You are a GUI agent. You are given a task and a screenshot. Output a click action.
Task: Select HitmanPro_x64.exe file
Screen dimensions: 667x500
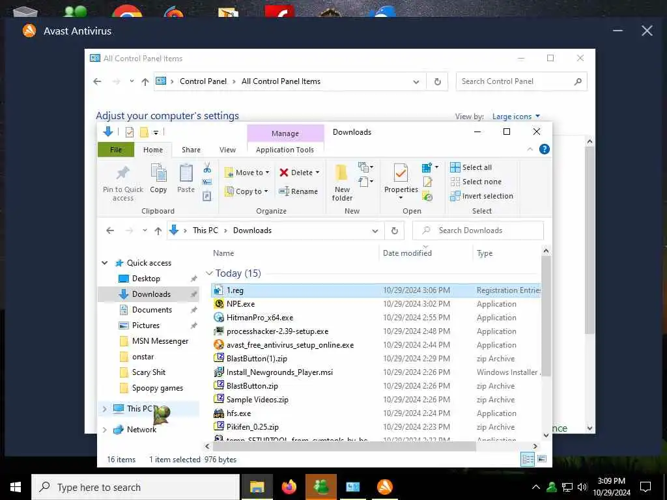376,318
